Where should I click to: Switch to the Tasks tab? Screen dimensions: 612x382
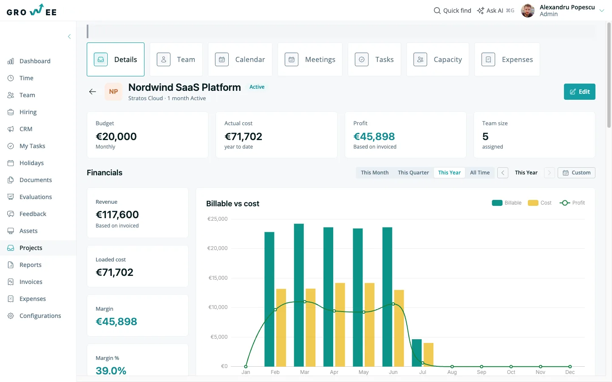(374, 59)
